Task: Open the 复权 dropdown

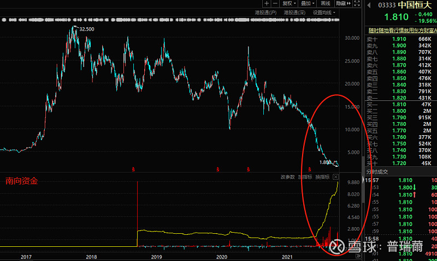Action: (x=289, y=3)
